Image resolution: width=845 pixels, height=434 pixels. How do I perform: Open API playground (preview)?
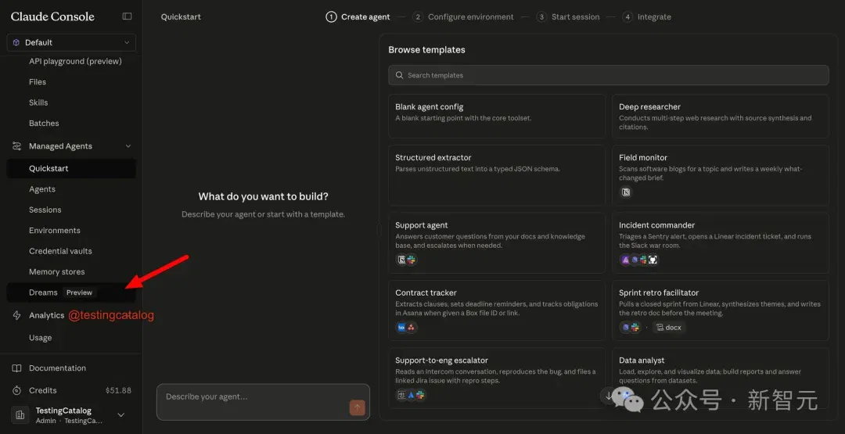[75, 61]
